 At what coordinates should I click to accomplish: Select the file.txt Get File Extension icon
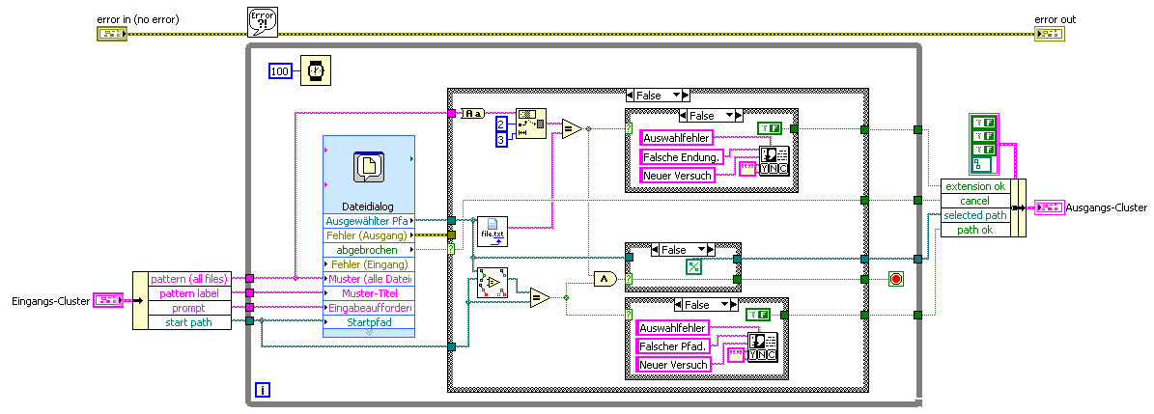[x=493, y=232]
